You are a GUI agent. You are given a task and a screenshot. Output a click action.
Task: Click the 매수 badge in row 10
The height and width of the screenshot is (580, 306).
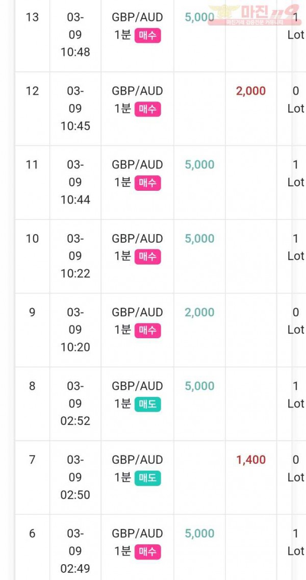click(x=147, y=257)
